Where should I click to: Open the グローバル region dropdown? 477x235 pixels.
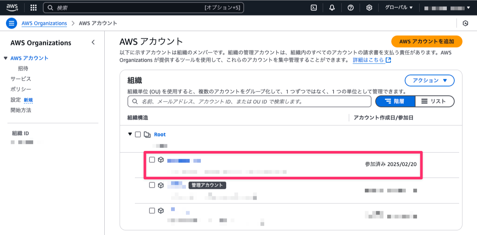click(399, 7)
